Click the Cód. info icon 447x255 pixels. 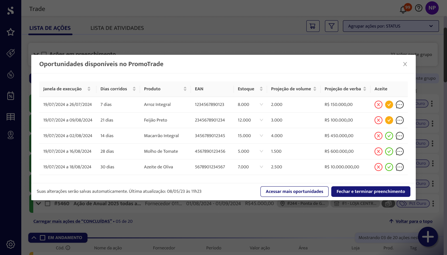pos(68,248)
